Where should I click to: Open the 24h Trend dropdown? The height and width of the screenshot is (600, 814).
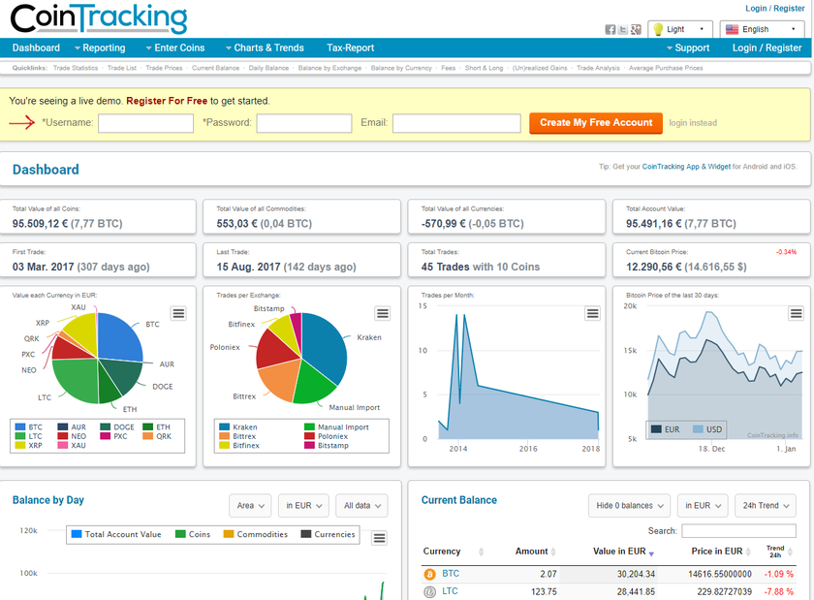tap(766, 505)
